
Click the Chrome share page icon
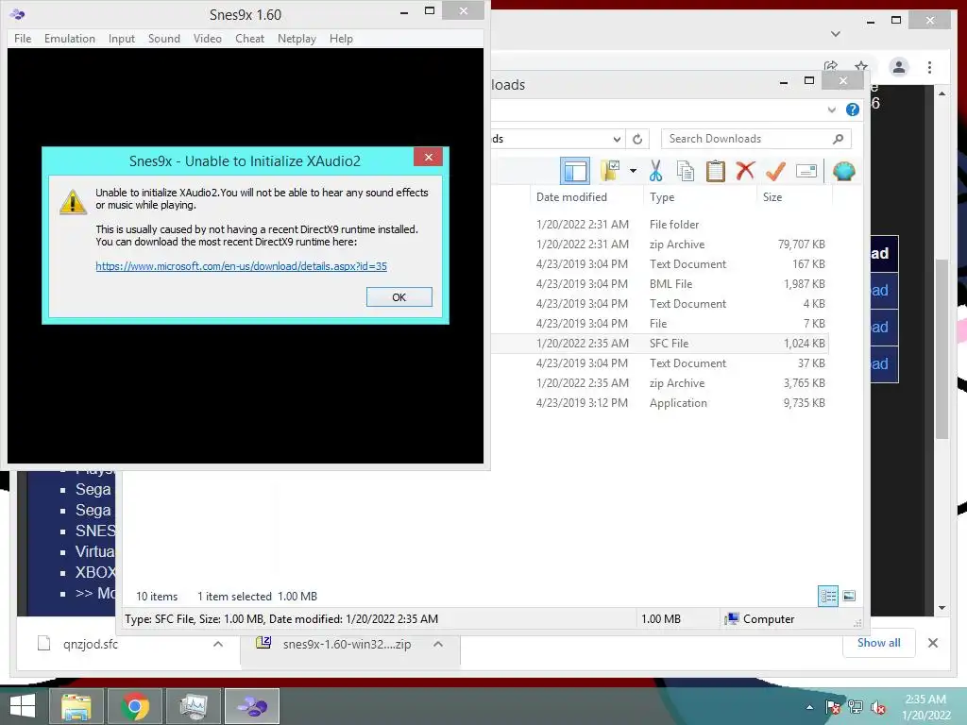(831, 66)
